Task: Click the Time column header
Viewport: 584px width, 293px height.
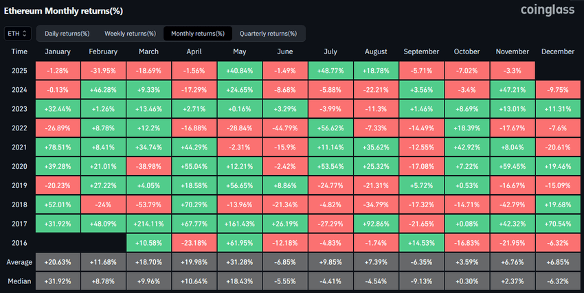Action: pyautogui.click(x=19, y=51)
